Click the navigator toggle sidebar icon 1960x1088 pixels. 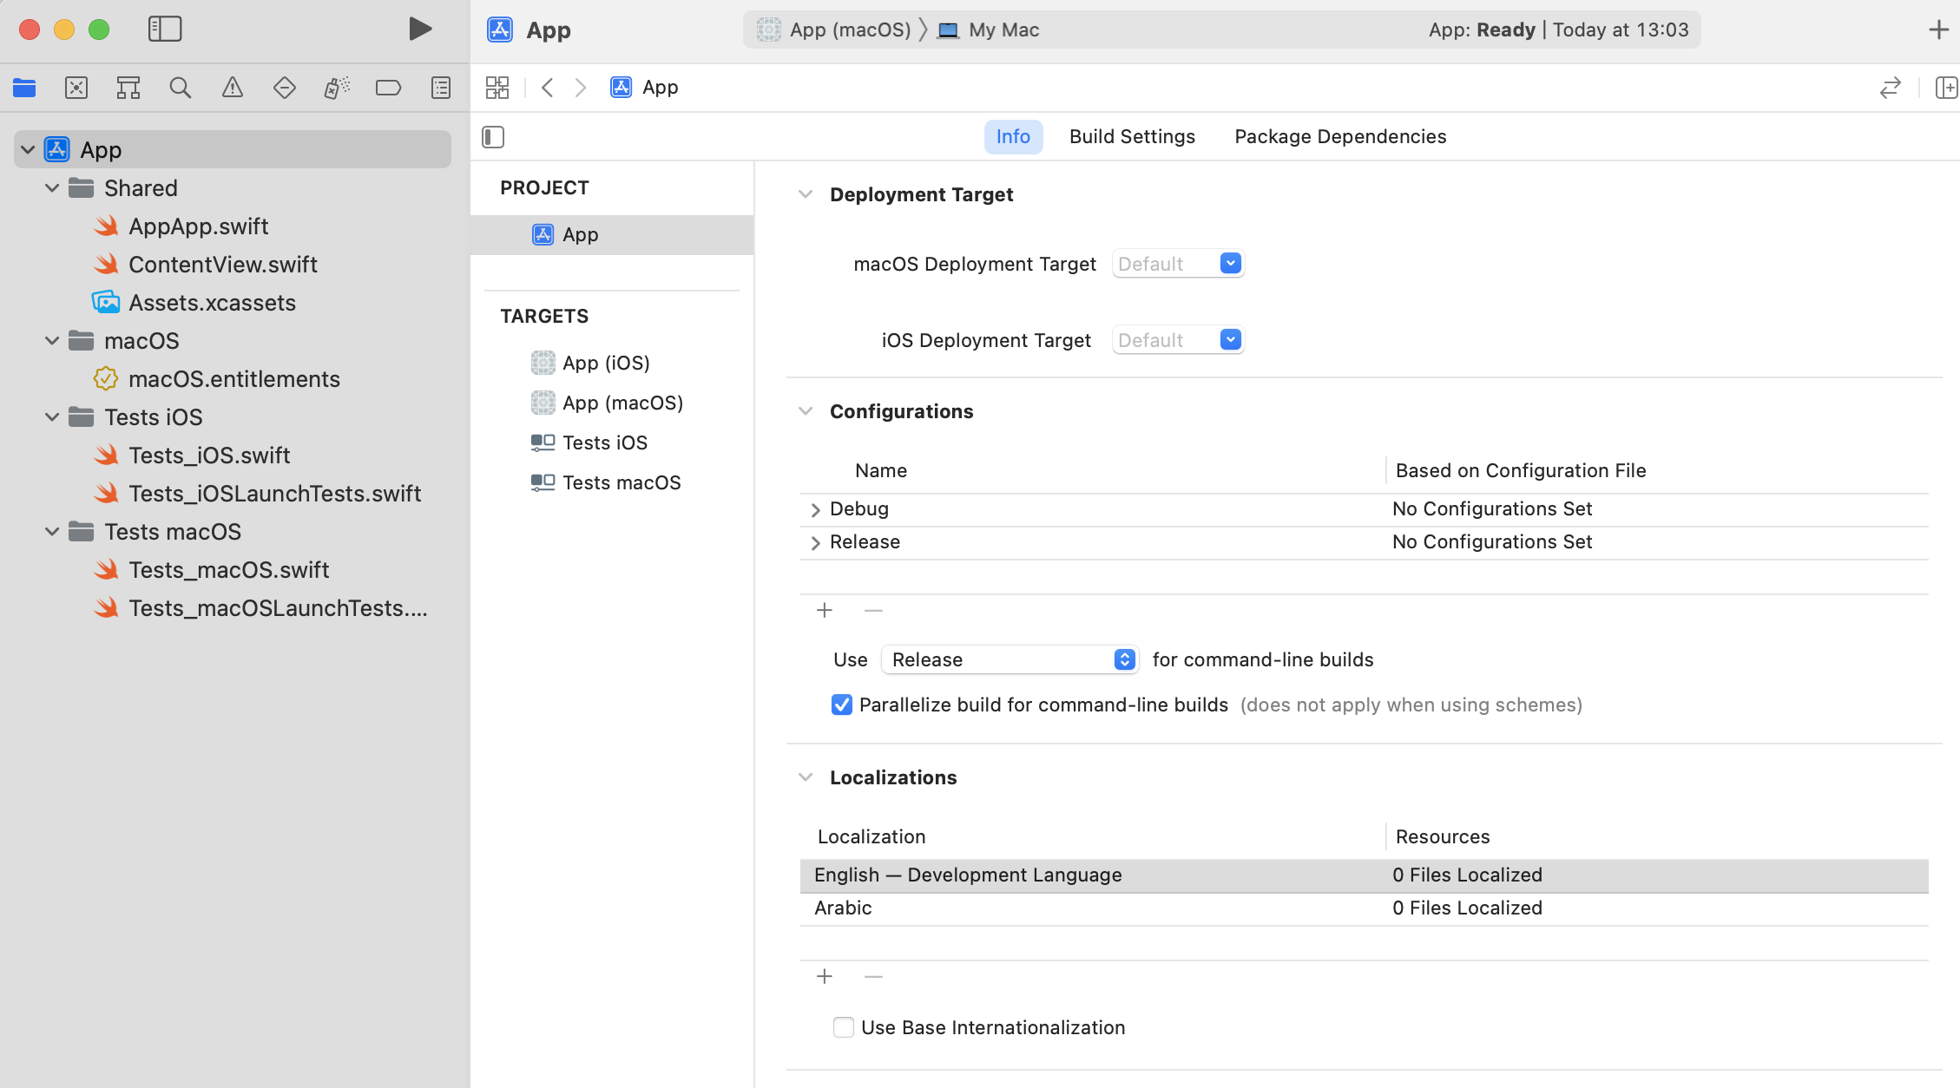(163, 29)
